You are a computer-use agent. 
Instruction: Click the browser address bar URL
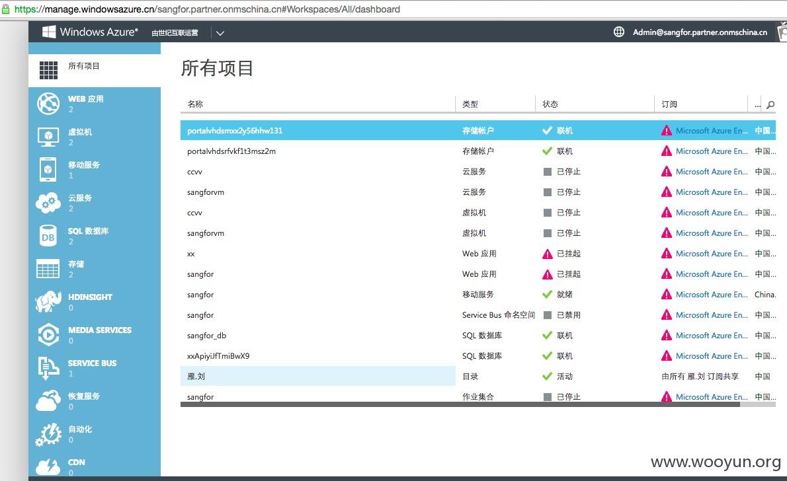point(207,9)
